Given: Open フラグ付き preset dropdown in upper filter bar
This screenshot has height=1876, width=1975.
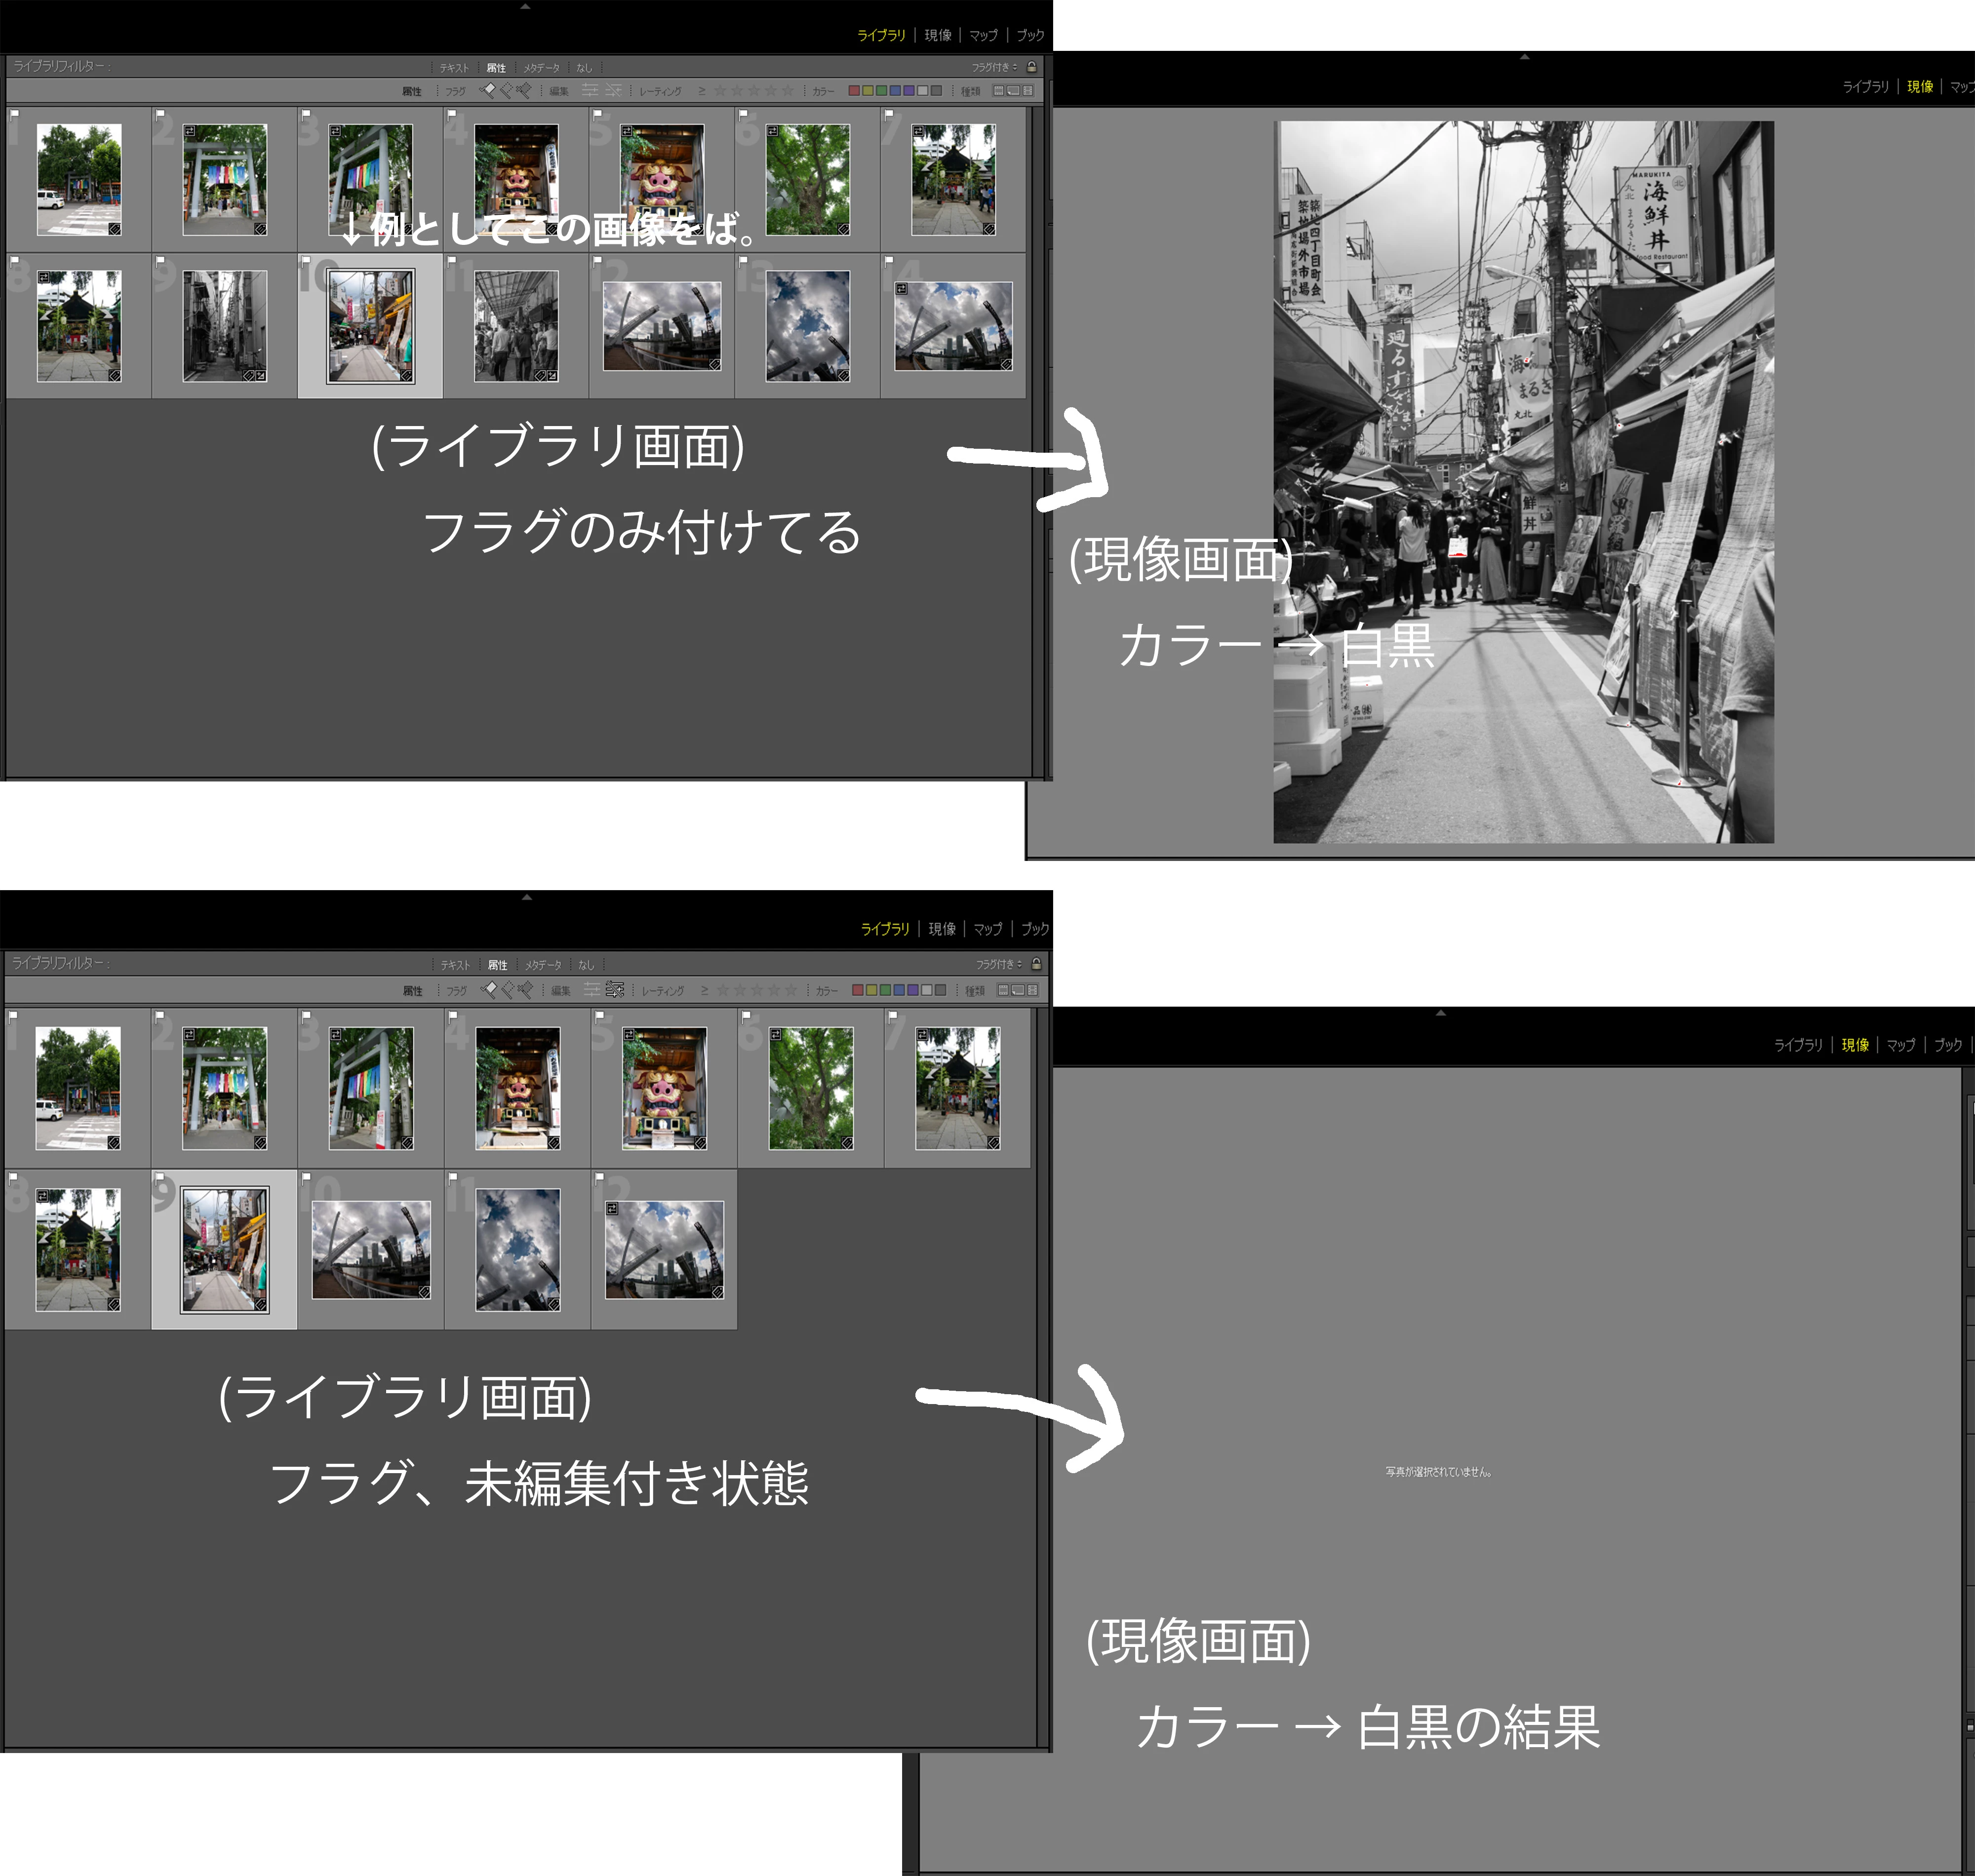Looking at the screenshot, I should (x=994, y=67).
